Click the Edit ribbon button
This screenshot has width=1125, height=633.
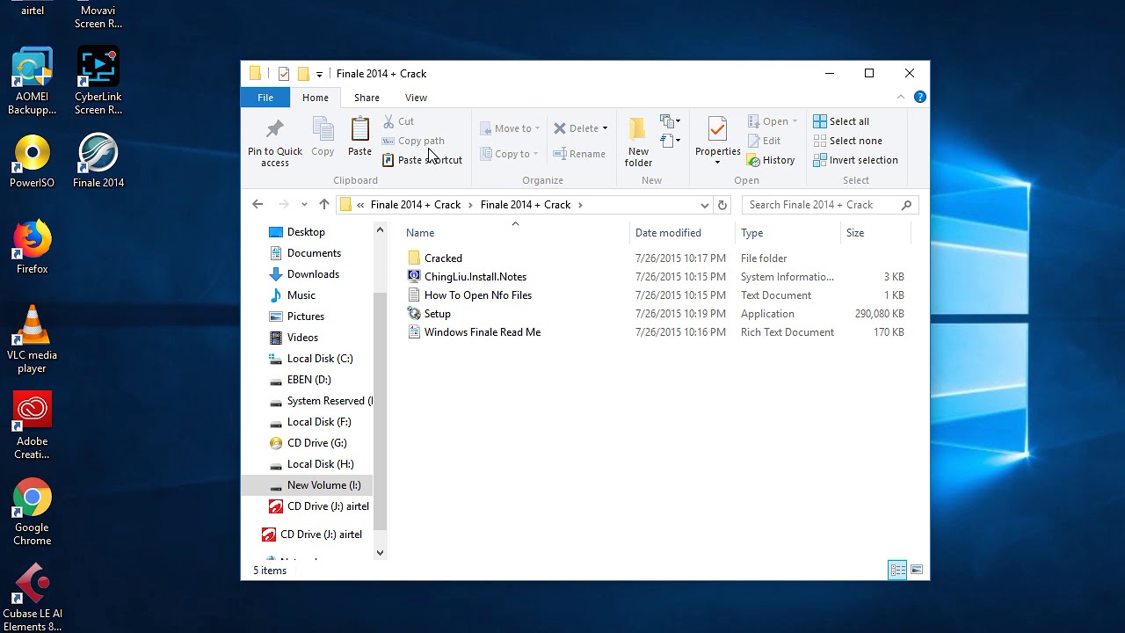point(764,141)
